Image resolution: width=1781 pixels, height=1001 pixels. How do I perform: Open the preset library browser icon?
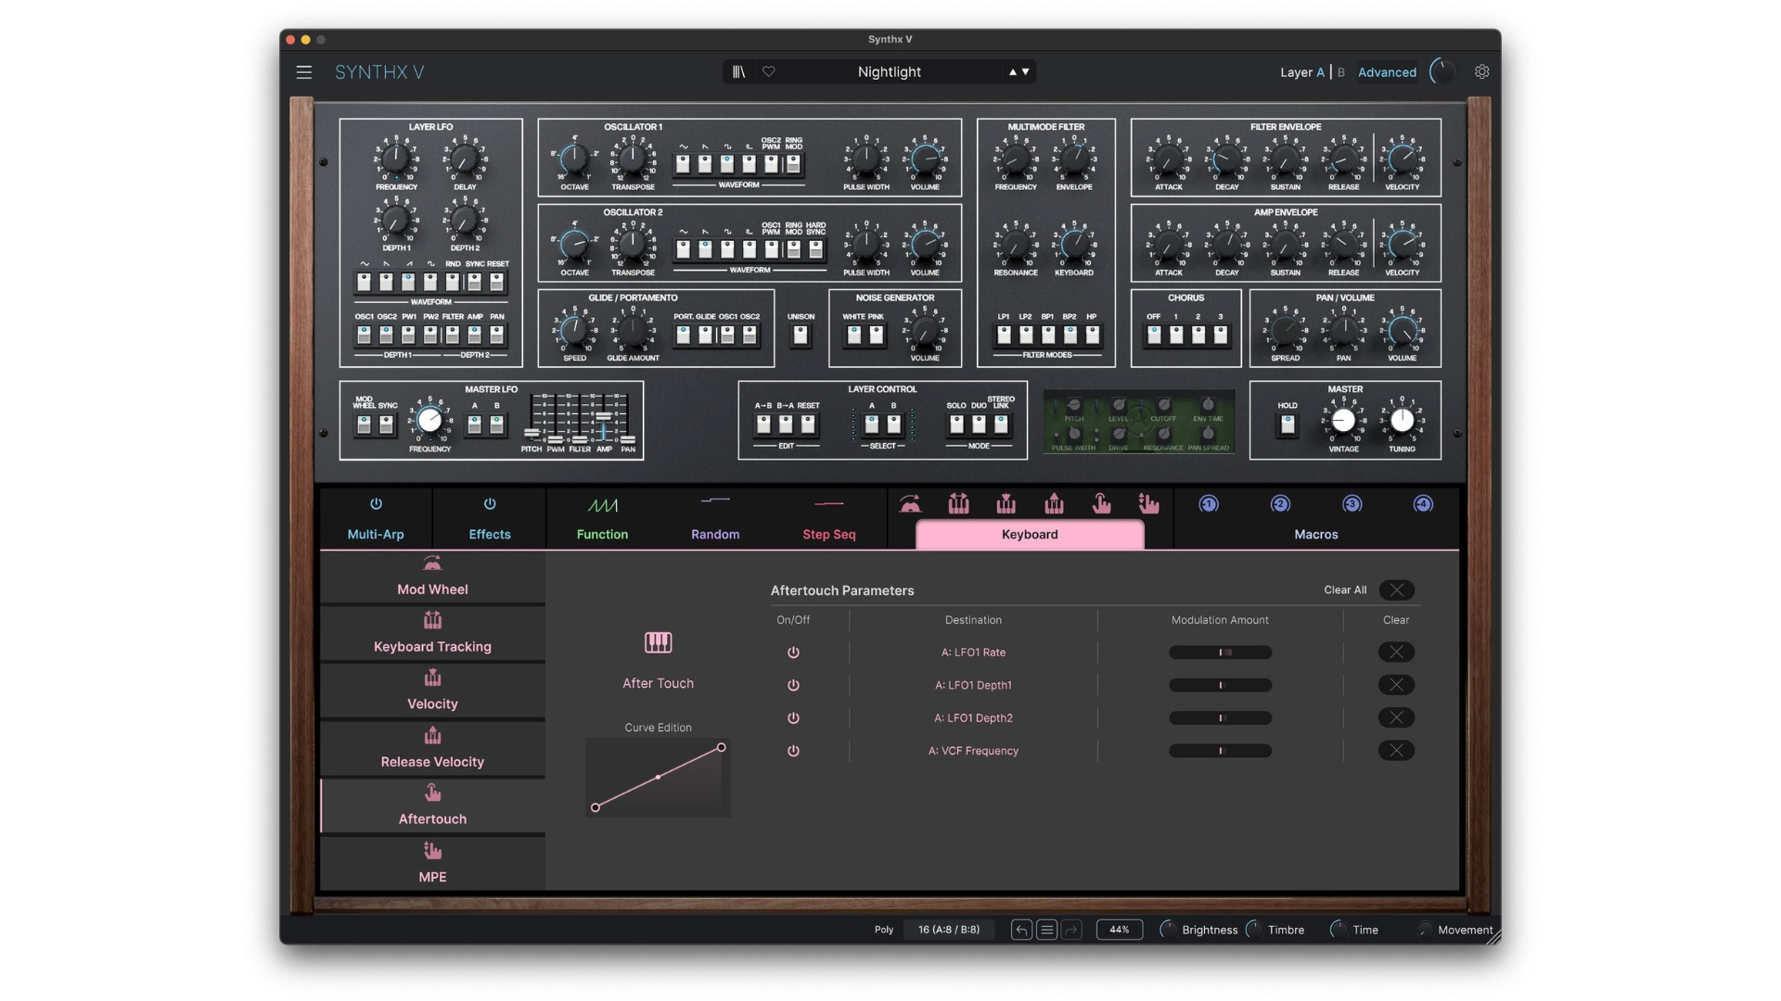(738, 72)
